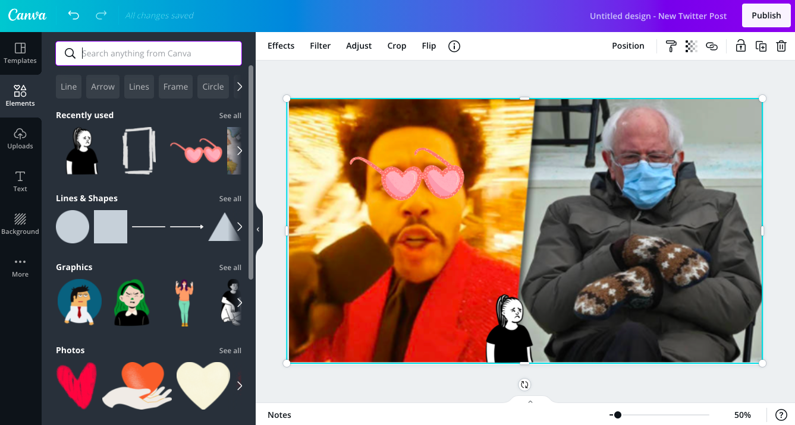
Task: Select the Copy style paint roller icon
Action: (x=671, y=46)
